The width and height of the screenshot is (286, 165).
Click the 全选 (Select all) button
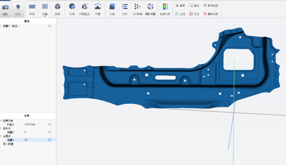(180, 14)
